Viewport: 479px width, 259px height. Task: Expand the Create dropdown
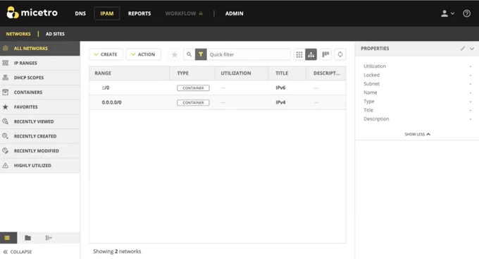pyautogui.click(x=106, y=54)
